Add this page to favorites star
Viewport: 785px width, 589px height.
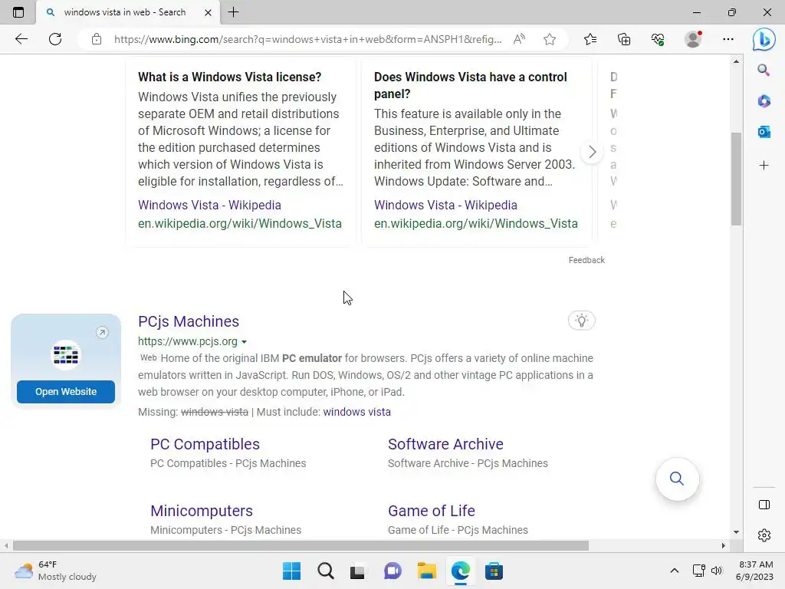(x=550, y=39)
